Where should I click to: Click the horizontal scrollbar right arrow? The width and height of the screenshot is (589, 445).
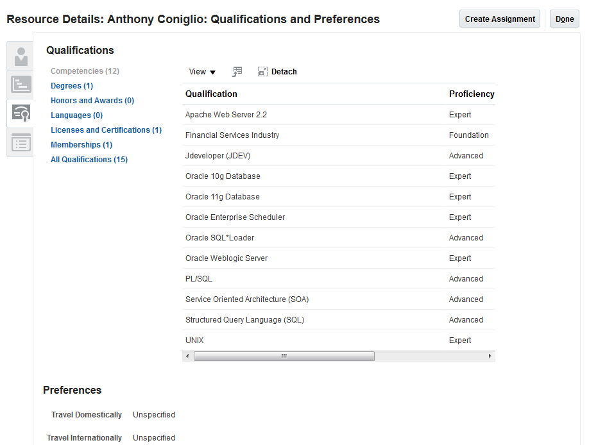click(x=490, y=356)
